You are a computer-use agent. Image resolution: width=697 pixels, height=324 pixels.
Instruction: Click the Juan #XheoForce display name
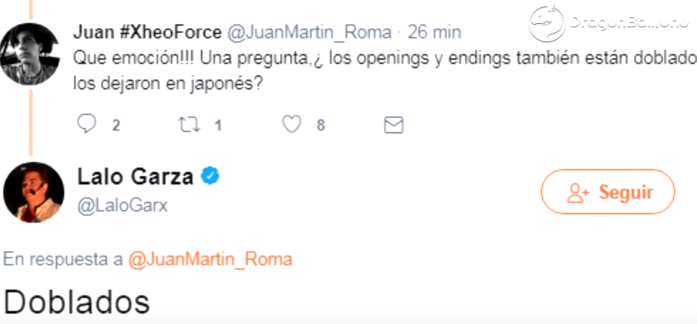tap(147, 32)
